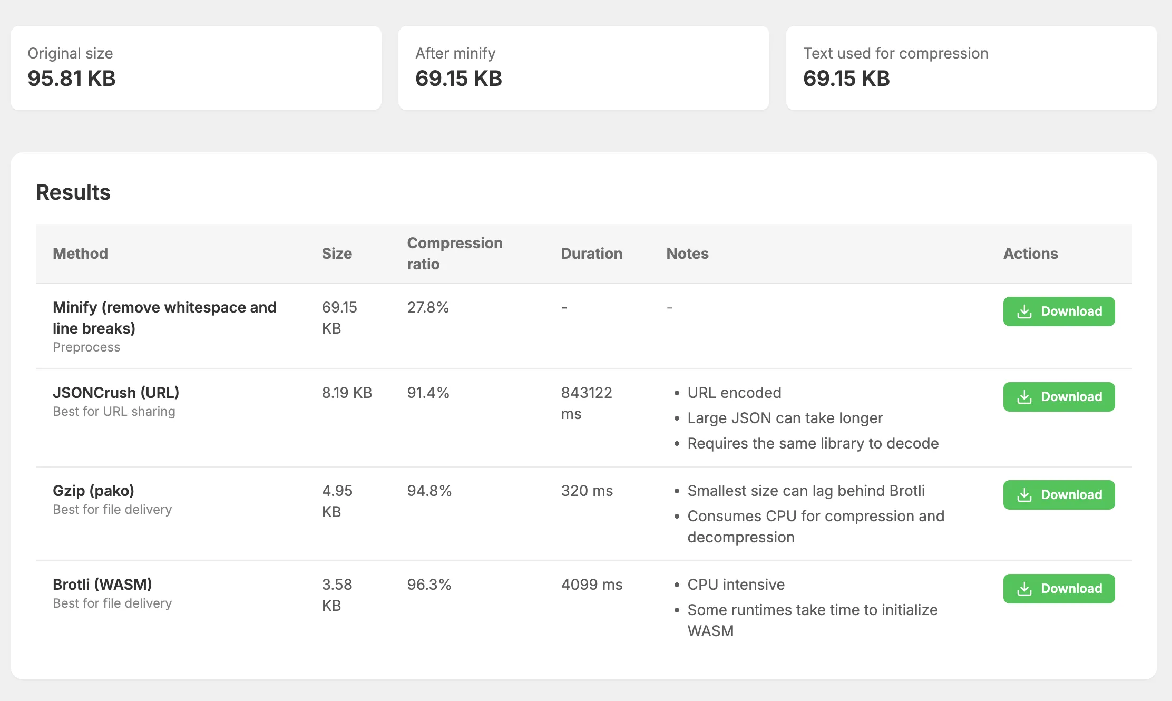
Task: Click download icon in Minify row
Action: (x=1024, y=311)
